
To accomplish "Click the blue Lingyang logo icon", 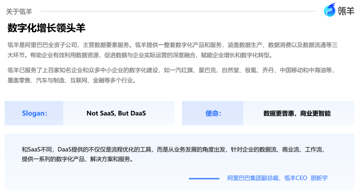I will (330, 10).
